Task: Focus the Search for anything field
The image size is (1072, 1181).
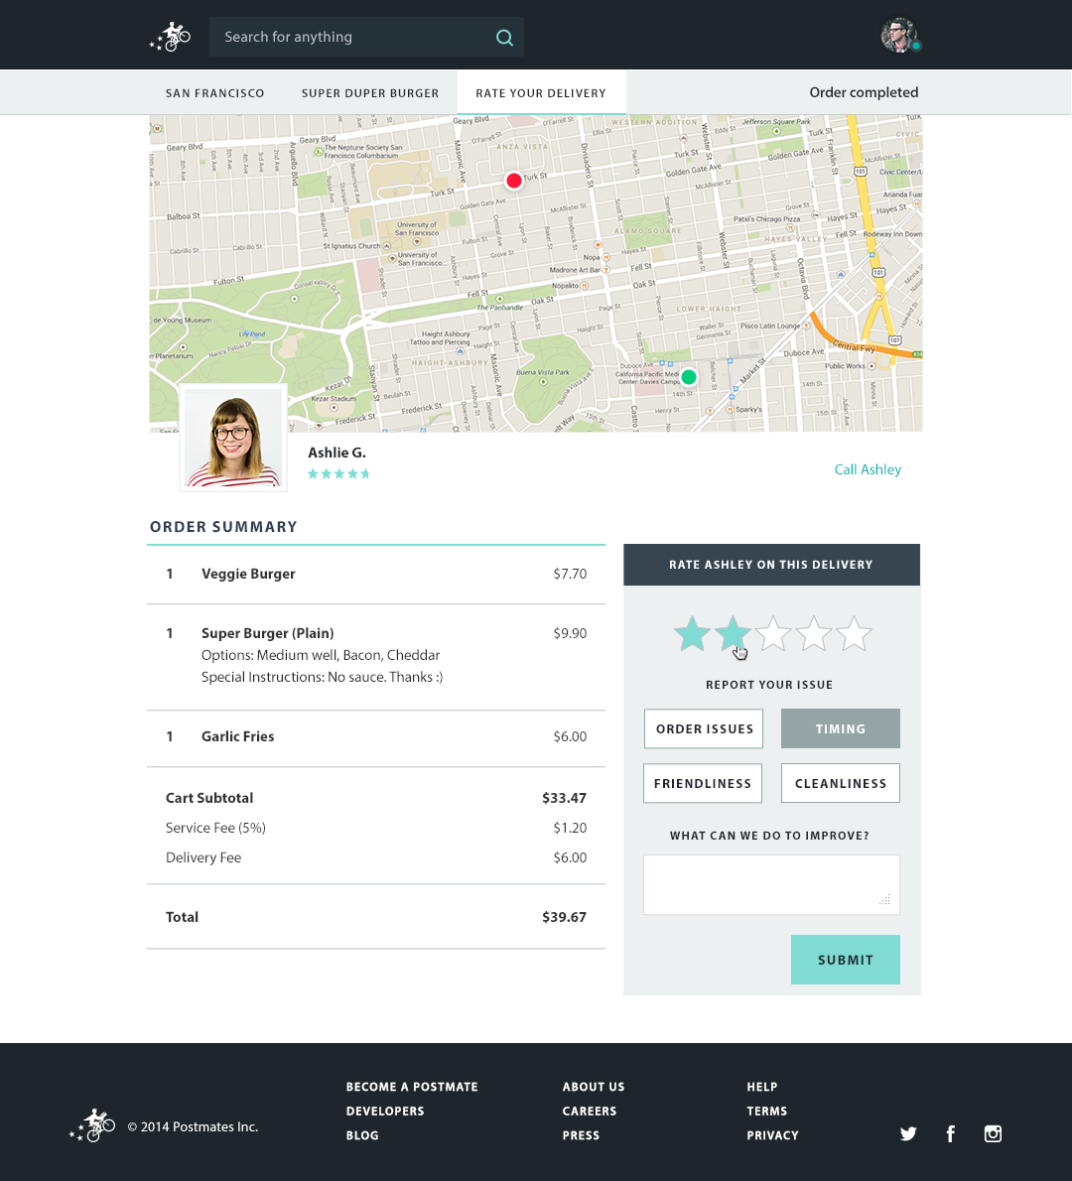Action: (x=366, y=37)
